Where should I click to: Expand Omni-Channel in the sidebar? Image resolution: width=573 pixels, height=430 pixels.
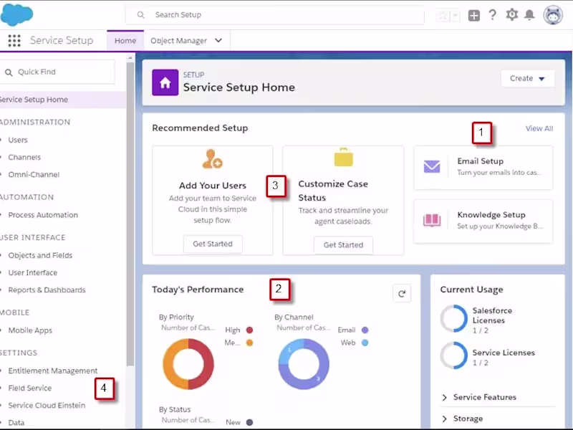point(2,175)
